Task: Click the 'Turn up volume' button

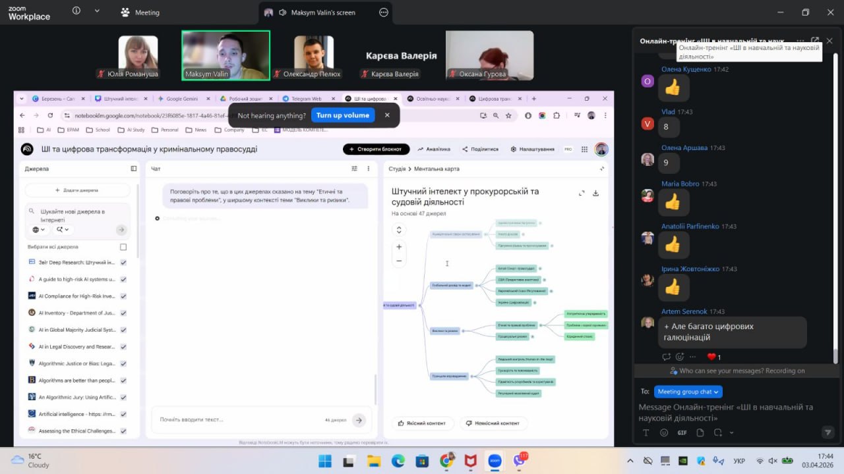Action: click(x=342, y=115)
